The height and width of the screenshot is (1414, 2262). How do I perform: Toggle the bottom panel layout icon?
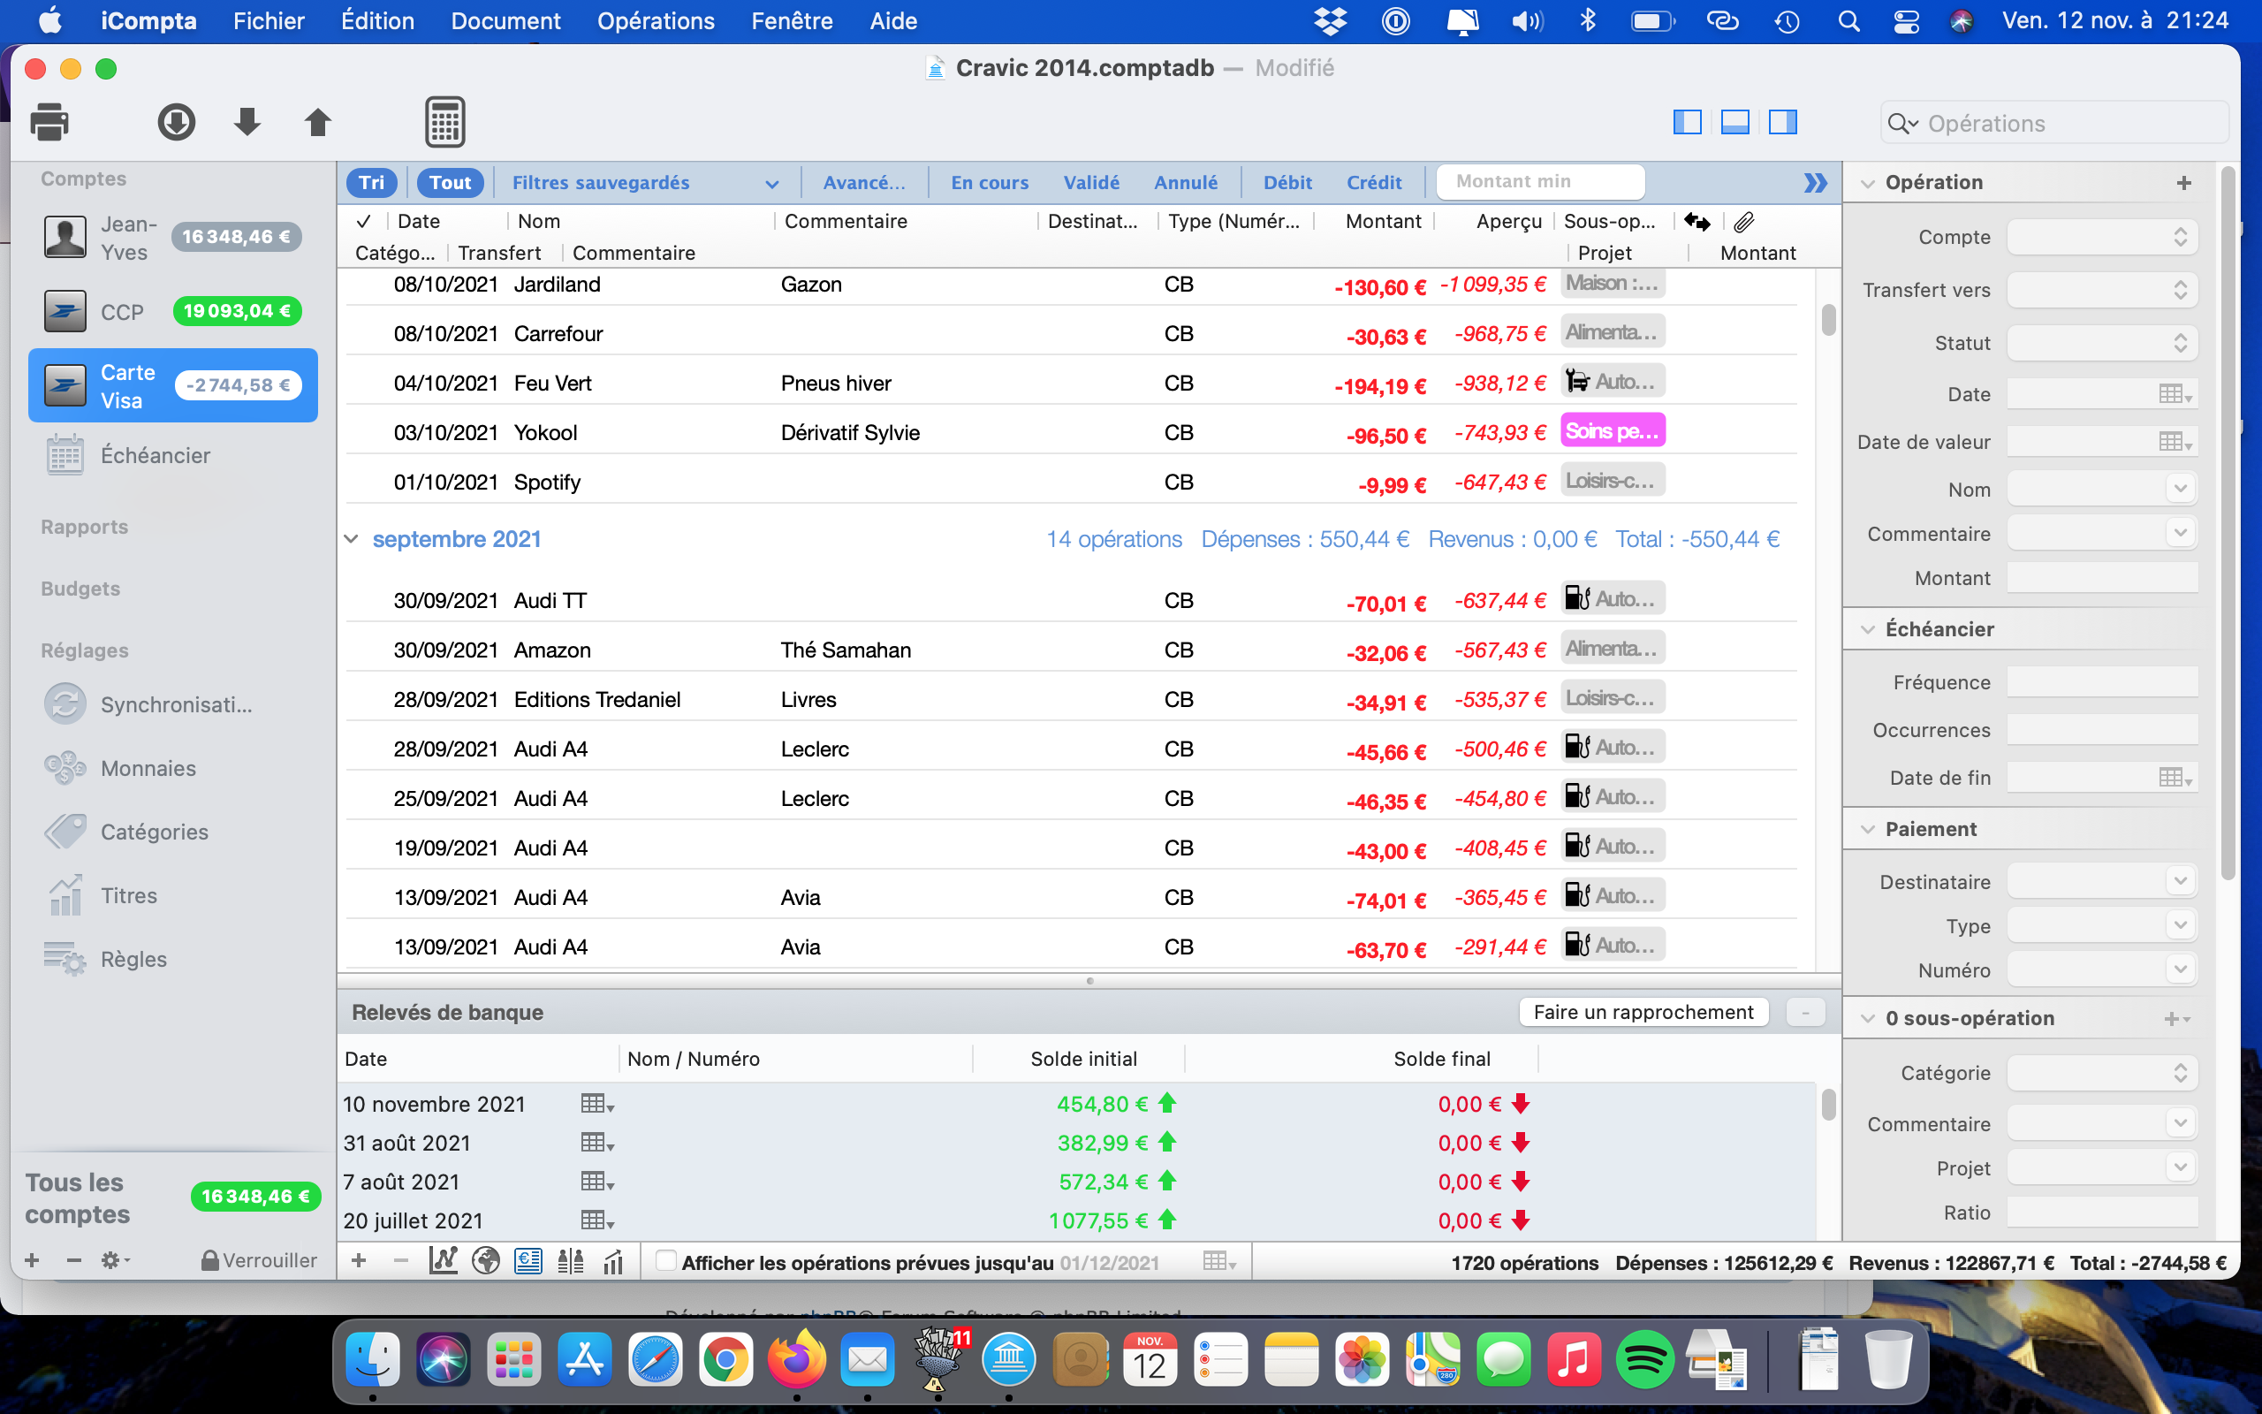pyautogui.click(x=1734, y=123)
